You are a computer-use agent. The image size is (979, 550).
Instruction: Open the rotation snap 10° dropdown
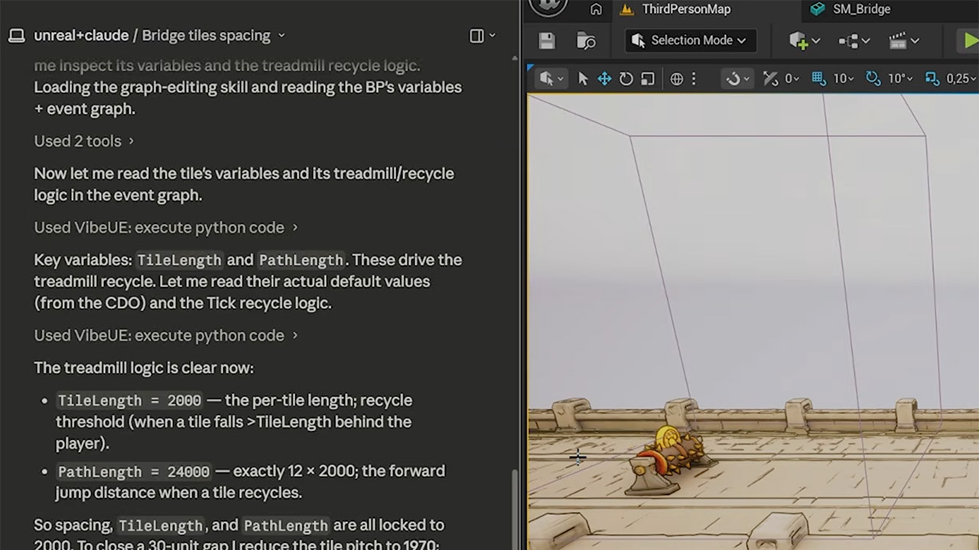[x=899, y=78]
